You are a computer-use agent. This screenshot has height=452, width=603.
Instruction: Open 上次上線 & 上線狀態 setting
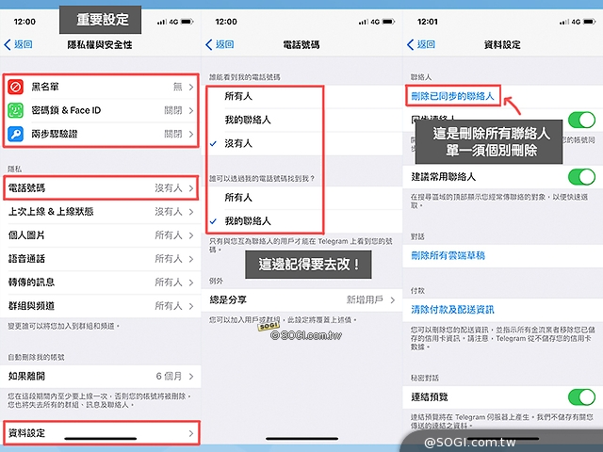(x=101, y=211)
